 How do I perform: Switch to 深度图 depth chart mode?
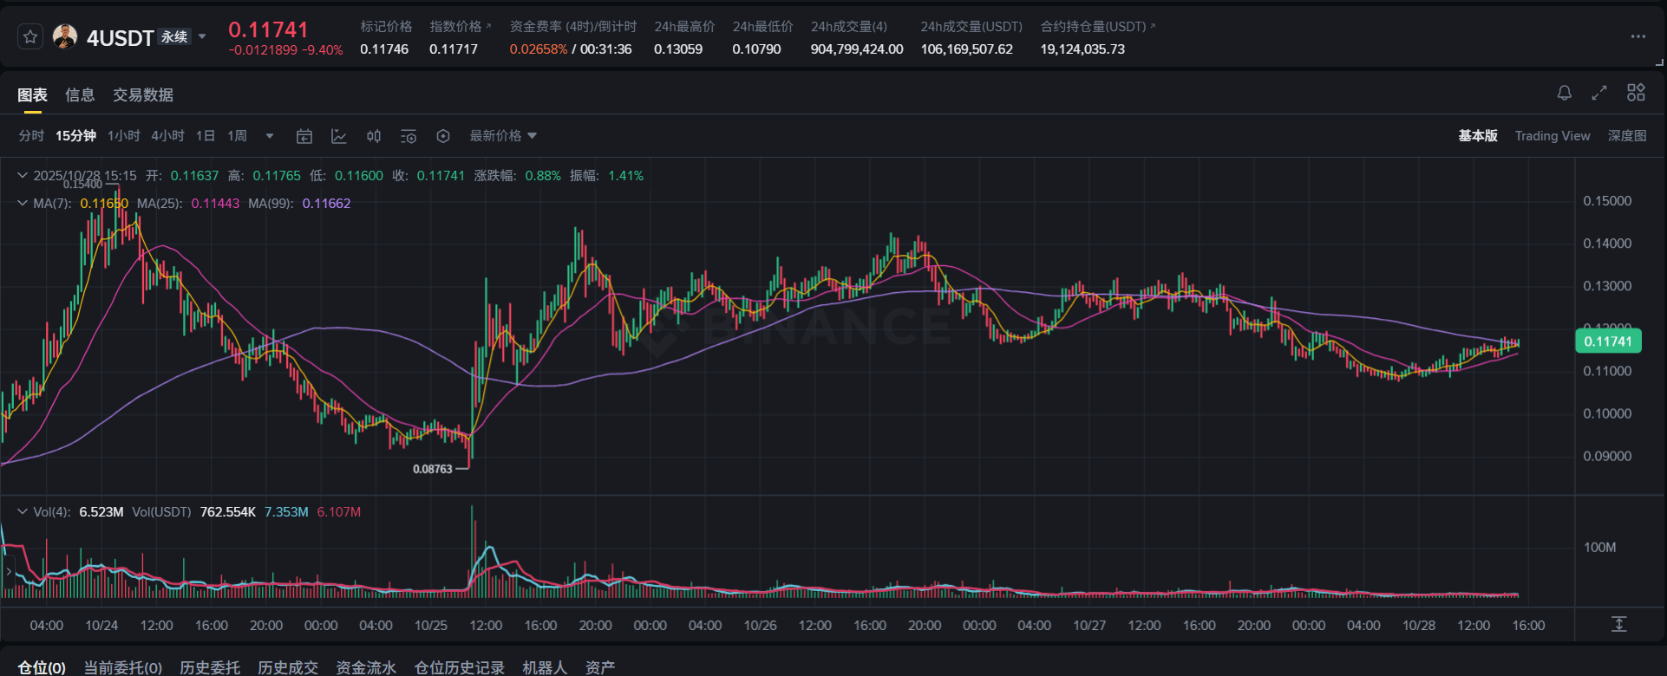click(1626, 136)
